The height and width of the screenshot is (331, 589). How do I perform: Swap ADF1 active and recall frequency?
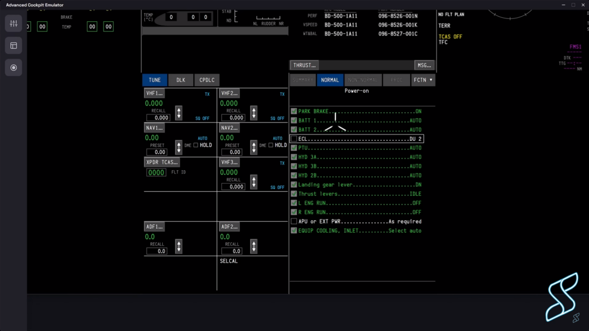(179, 247)
